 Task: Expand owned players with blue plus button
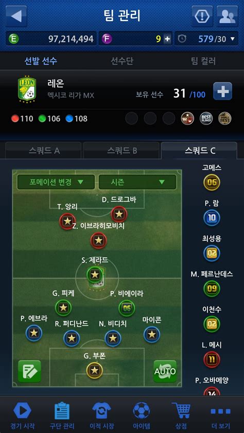pyautogui.click(x=223, y=91)
